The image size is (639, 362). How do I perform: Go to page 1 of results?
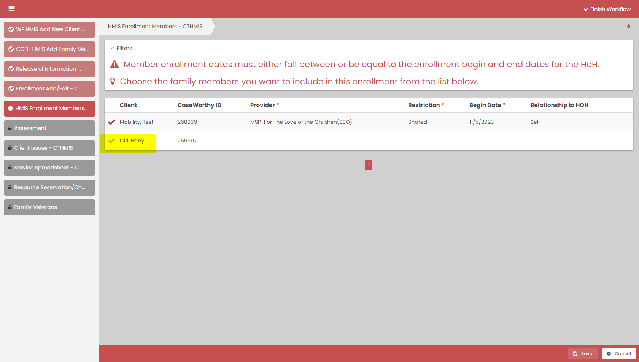pos(369,165)
